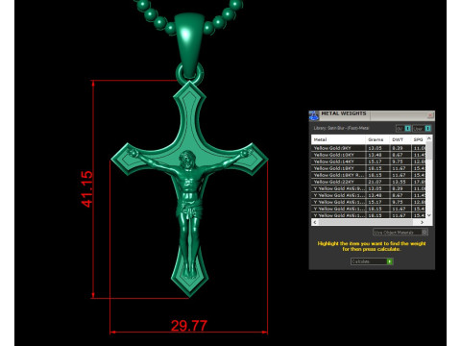Select the Yellow Gold:10KY row
Screen dimensions: 461x346
369,155
